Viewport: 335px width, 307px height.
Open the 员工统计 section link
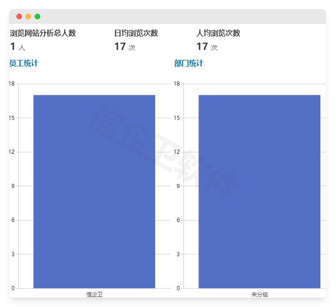pyautogui.click(x=24, y=64)
